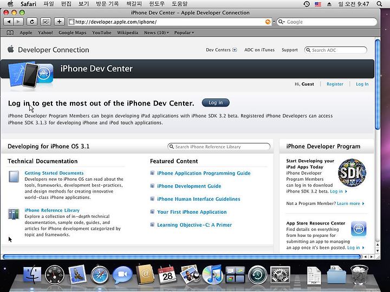Open the 도움말 menu
Screen dimensions: 390x292
coord(180,4)
